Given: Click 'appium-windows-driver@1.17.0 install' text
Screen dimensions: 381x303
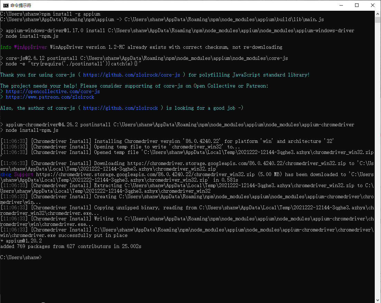Looking at the screenshot, I should (55, 30).
